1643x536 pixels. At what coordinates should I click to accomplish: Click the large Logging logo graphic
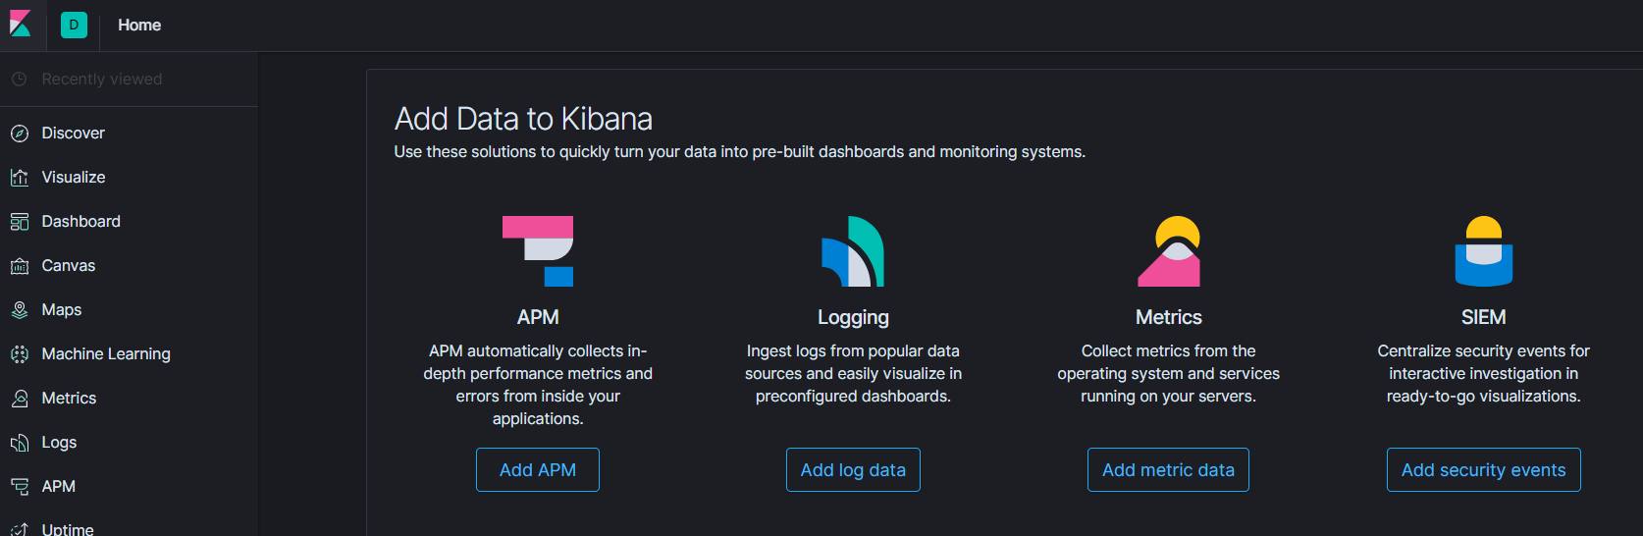tap(853, 251)
